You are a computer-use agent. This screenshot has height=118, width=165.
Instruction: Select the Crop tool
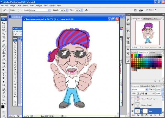(4, 37)
